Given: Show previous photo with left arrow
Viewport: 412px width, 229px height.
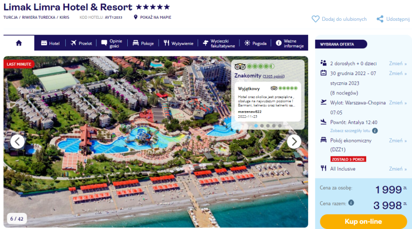Looking at the screenshot, I should point(17,142).
